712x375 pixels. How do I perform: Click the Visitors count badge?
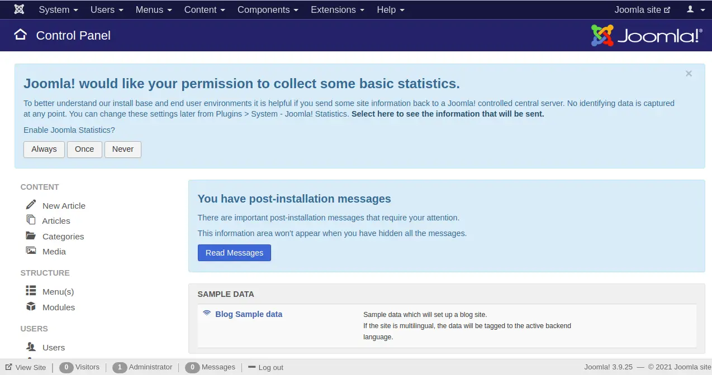(x=67, y=367)
